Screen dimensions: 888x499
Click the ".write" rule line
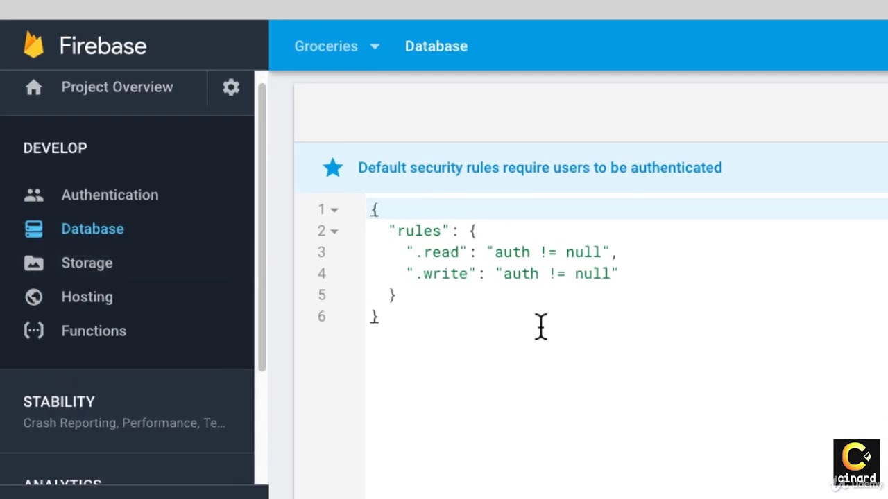(512, 274)
